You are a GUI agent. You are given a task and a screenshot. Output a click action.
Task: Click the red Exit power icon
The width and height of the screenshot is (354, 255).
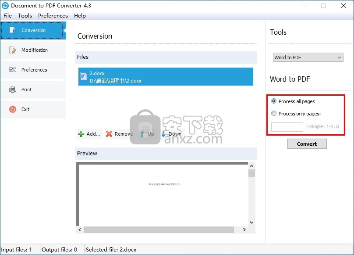(13, 109)
